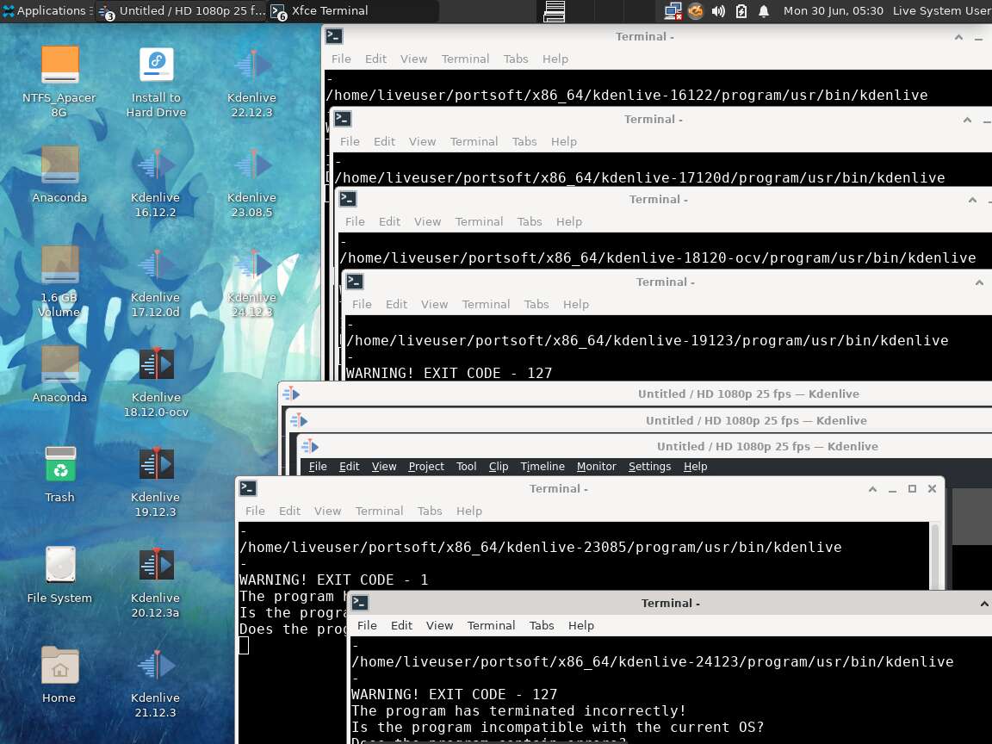
Task: Open File menu in kdenlive-16122 terminal
Action: 341,59
